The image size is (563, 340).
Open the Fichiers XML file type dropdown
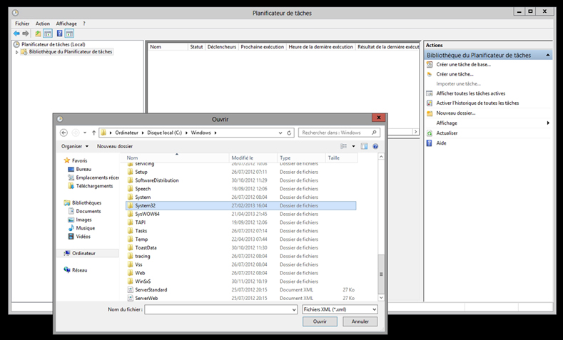pyautogui.click(x=339, y=309)
